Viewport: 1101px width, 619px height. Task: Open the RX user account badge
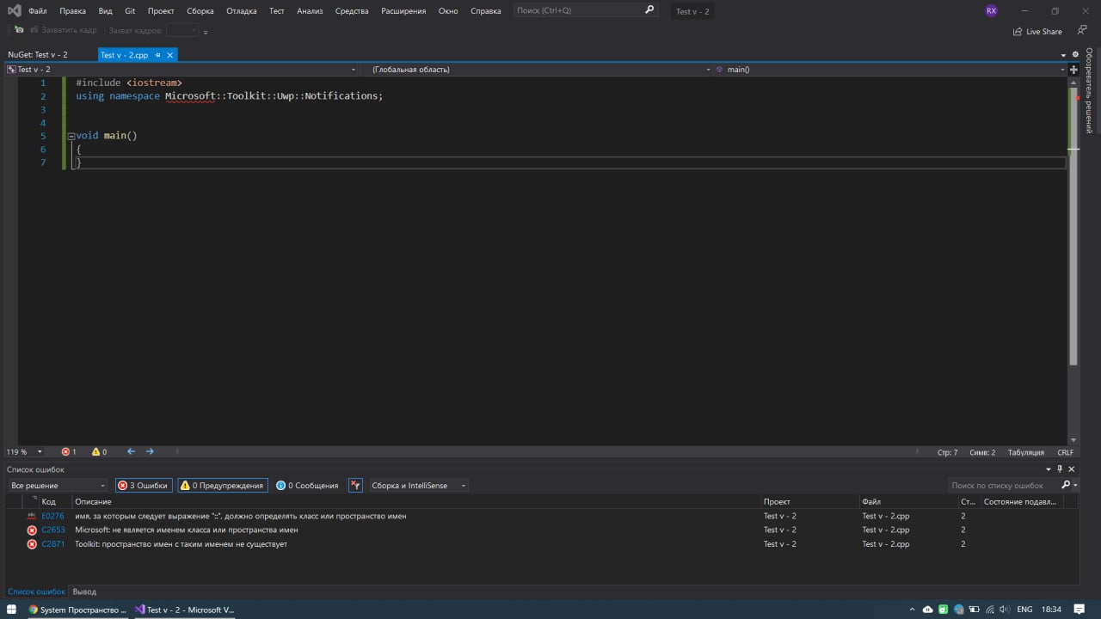[x=991, y=11]
